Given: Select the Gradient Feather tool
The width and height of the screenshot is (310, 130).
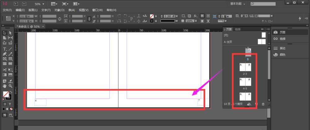Looking at the screenshot, I should click(11, 75).
